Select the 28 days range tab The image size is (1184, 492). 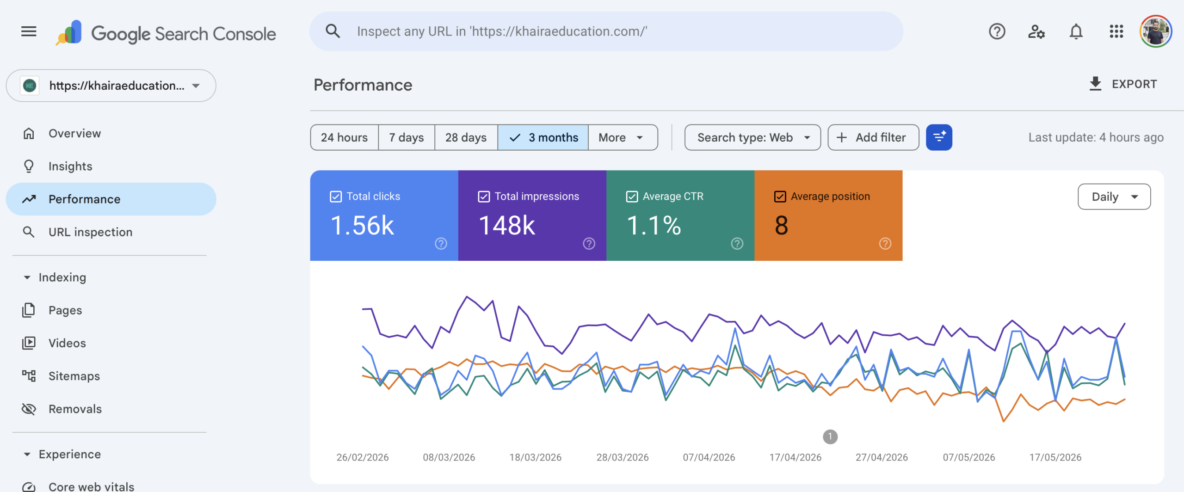click(466, 137)
